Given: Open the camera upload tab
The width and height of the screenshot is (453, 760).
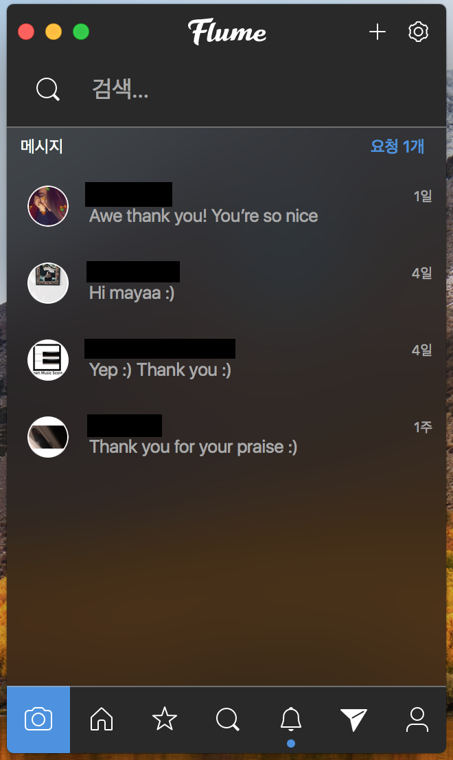Looking at the screenshot, I should coord(38,719).
